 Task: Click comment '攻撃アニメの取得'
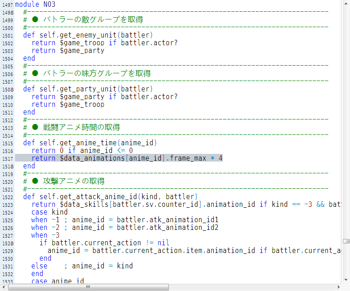point(74,181)
